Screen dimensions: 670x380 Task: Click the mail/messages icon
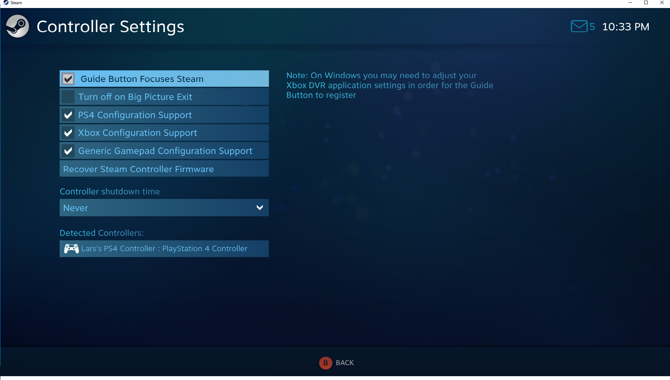click(x=578, y=26)
